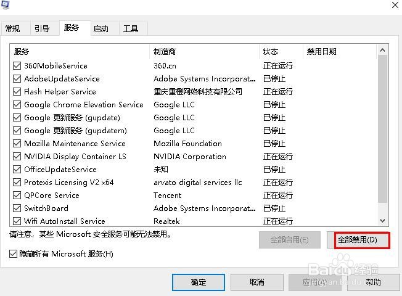
Task: Sort by the 禁用日期 column header
Action: [340, 52]
